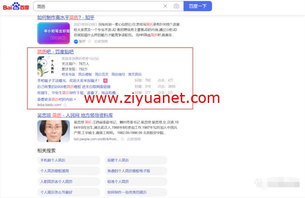Select related search 应聘个人简历

tap(136, 160)
